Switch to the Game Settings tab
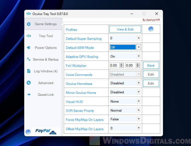This screenshot has width=191, height=146. point(43,24)
